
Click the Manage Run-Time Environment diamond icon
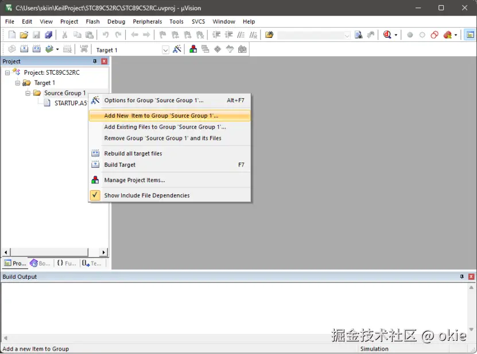click(218, 49)
